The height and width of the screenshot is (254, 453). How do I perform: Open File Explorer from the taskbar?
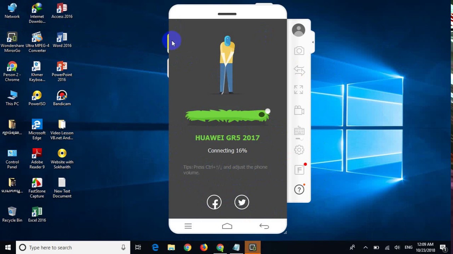click(x=171, y=247)
